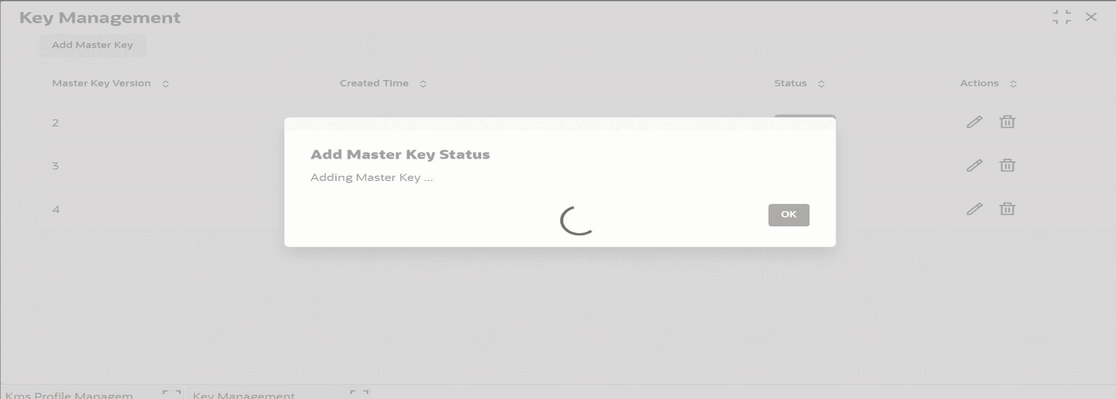
Task: Expand the Kms Profile Management tab window
Action: point(172,393)
